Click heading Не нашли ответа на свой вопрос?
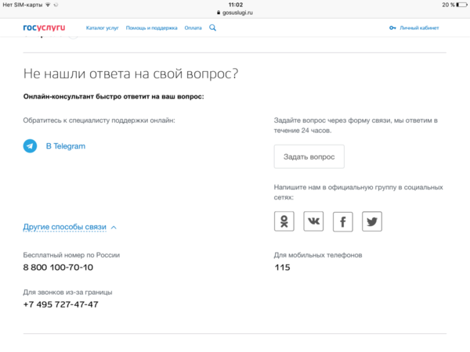Screen dimensions: 470x352 click(131, 74)
